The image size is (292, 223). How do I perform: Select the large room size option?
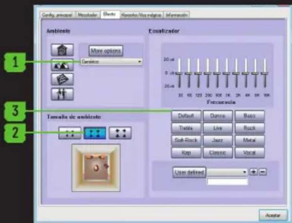(120, 133)
